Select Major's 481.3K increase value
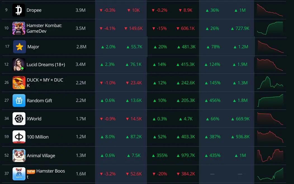This screenshot has height=184, width=294. pos(186,47)
